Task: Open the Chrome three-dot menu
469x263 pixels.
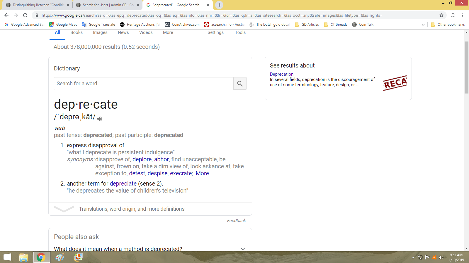Action: point(463,15)
